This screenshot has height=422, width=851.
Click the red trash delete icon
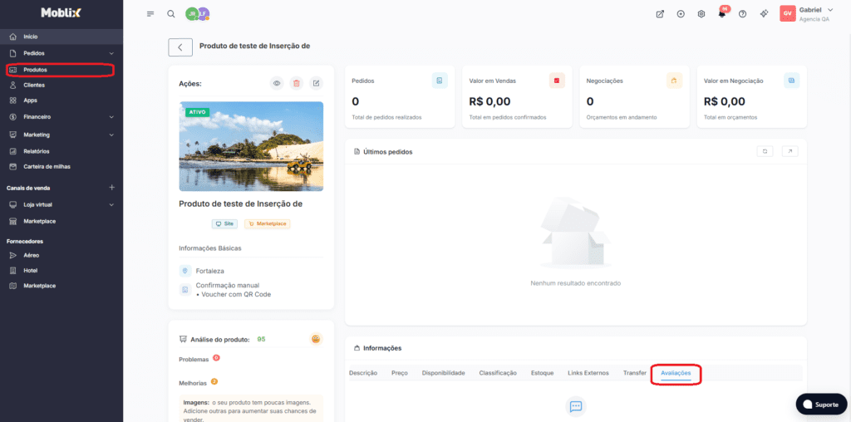coord(297,83)
